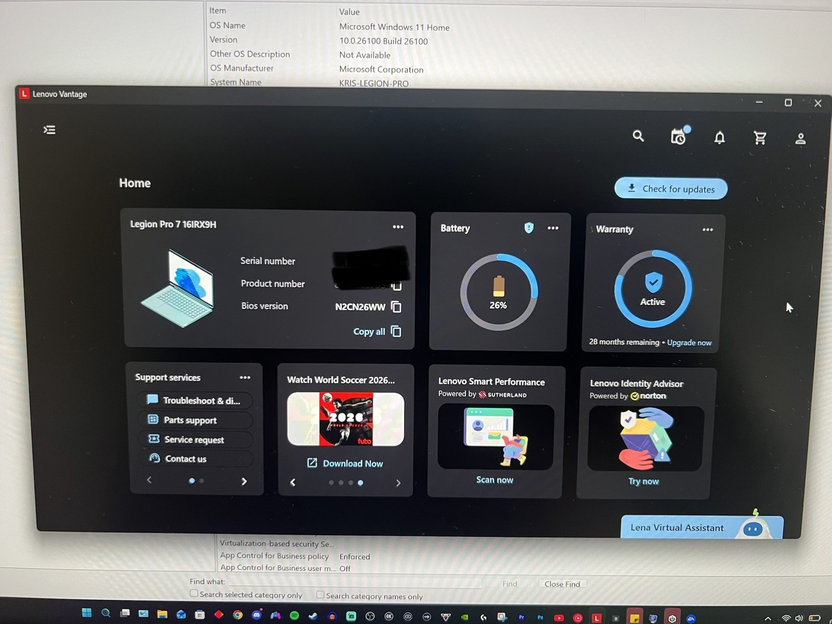Click Download Now link
The image size is (832, 624).
point(345,463)
